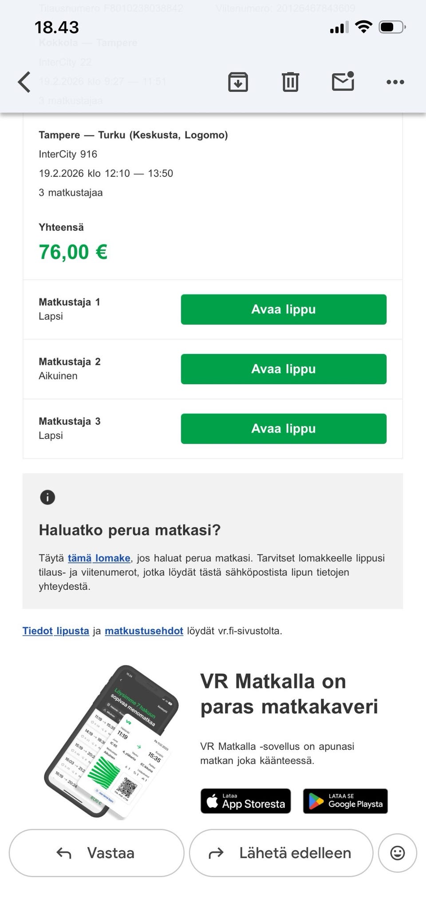Open ticket for Matkustaja 2 Aikuinen
The image size is (426, 923).
(x=284, y=369)
